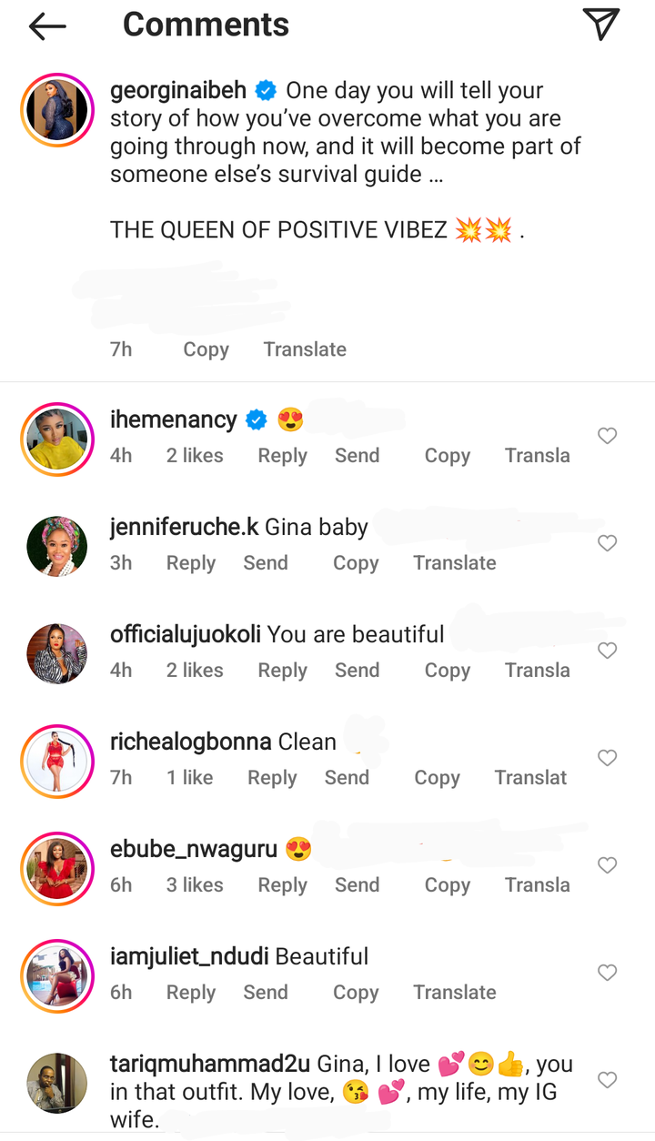
Task: Copy georginaibeh's caption text
Action: click(x=206, y=349)
